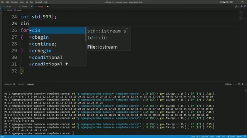
Task: Switch to the Problems panel tab
Action: (x=8, y=84)
